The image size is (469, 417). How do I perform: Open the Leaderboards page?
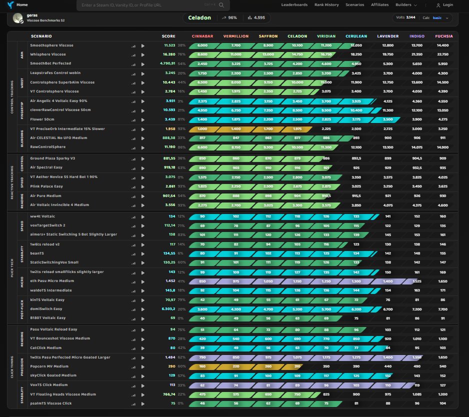coord(294,5)
